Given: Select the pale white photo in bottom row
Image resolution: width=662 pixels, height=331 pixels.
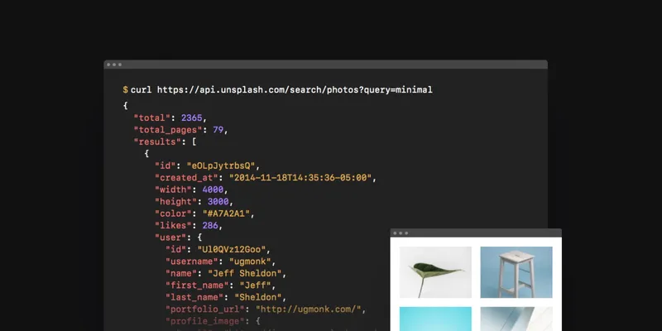Looking at the screenshot, I should [x=517, y=319].
